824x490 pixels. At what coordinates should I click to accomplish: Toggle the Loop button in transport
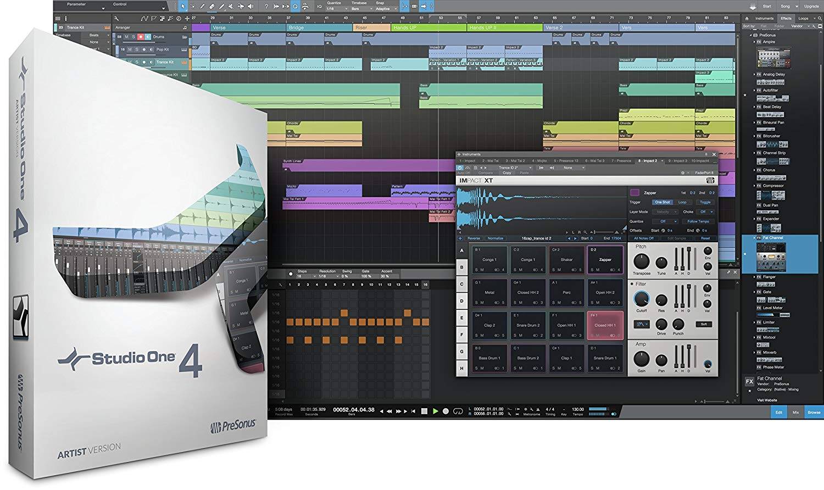click(458, 411)
